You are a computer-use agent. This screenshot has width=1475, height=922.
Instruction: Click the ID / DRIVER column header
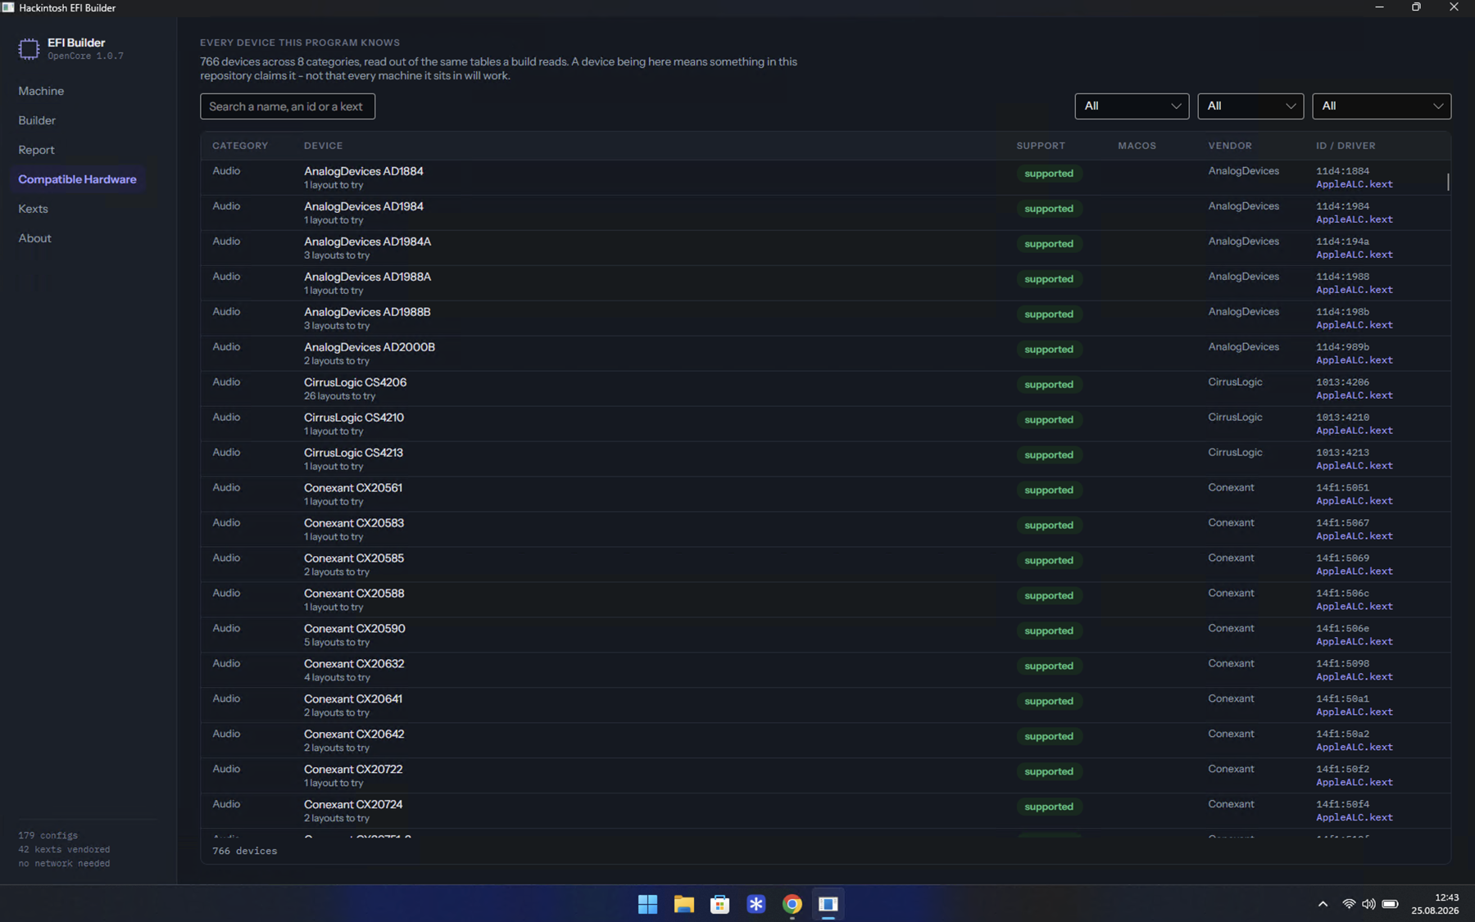[x=1346, y=146]
